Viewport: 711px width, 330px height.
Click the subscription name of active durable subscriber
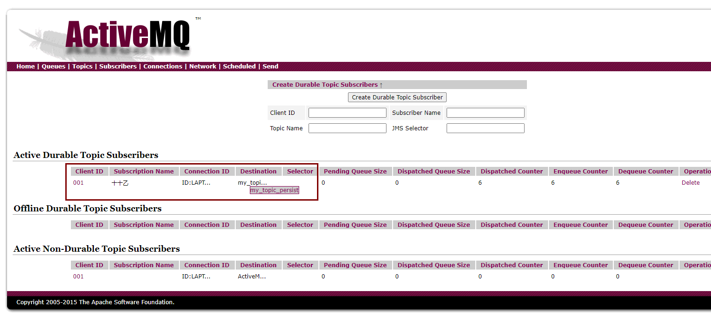tap(120, 183)
